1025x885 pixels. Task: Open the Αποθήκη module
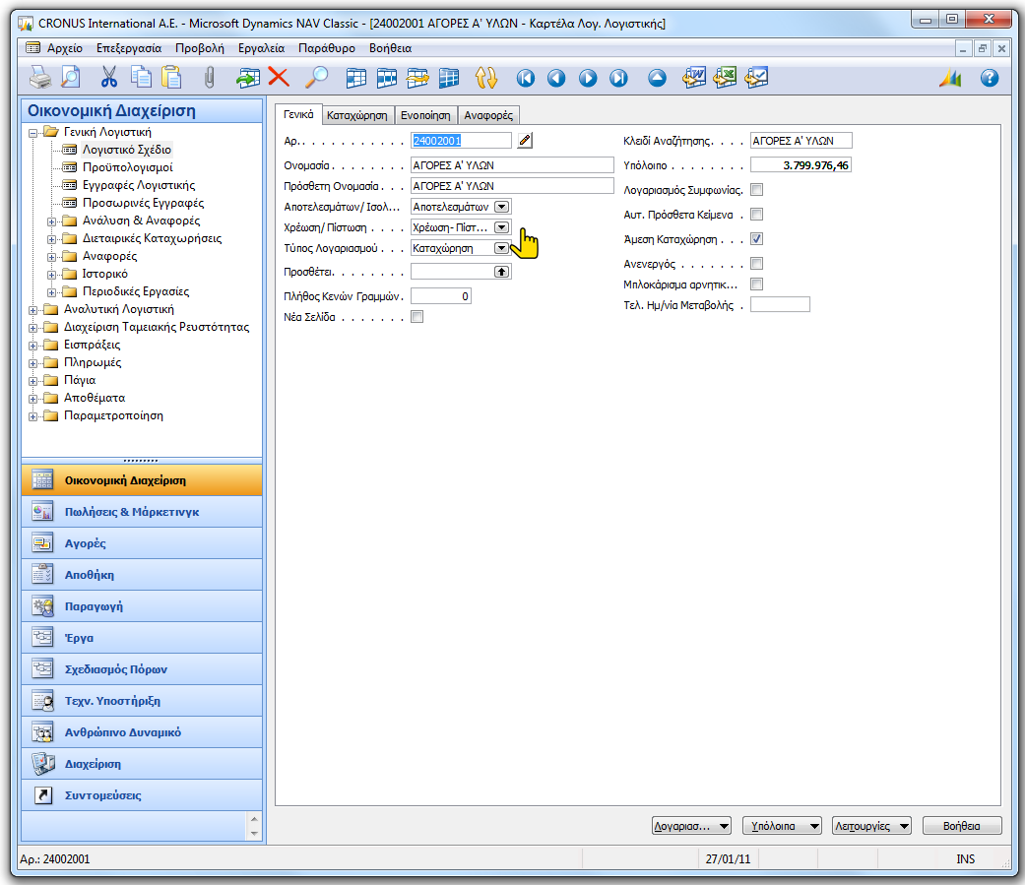(142, 575)
